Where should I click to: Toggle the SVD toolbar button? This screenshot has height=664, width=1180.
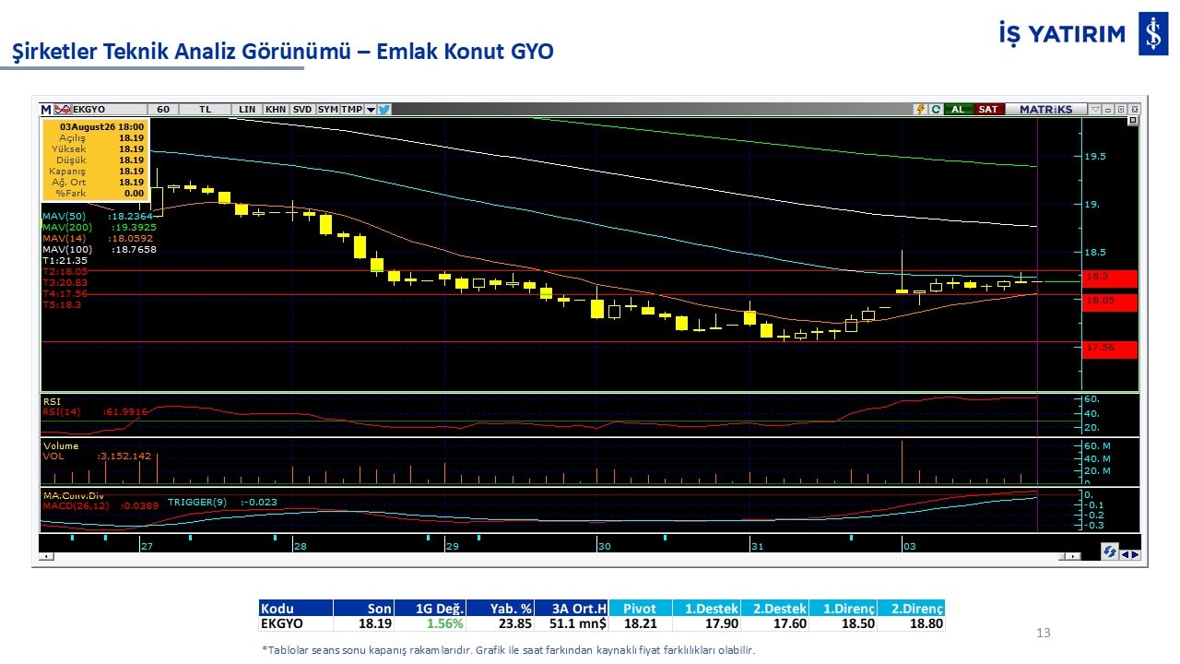302,109
